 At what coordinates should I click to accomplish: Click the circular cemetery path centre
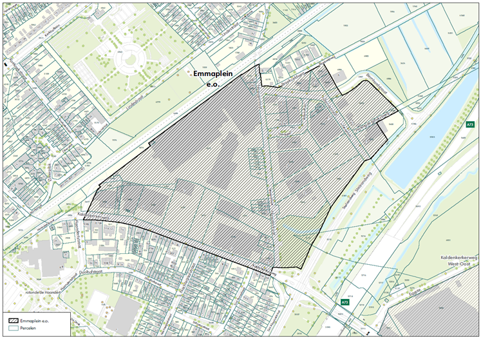tap(130, 60)
